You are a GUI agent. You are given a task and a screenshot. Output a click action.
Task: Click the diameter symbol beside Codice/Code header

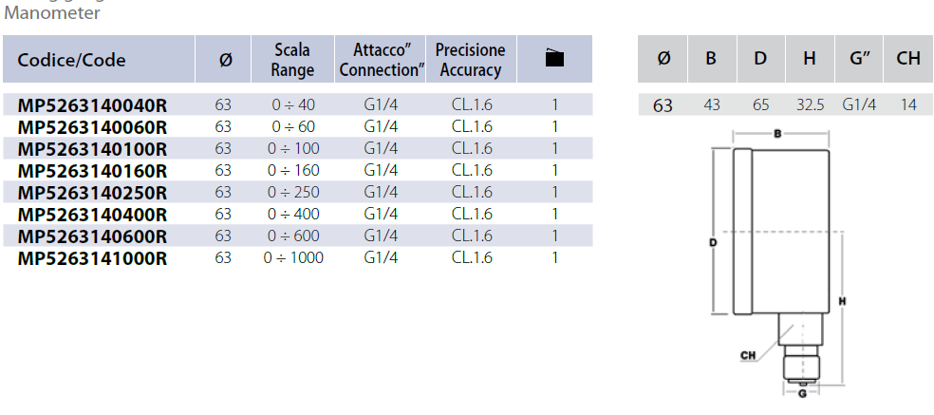pyautogui.click(x=224, y=60)
